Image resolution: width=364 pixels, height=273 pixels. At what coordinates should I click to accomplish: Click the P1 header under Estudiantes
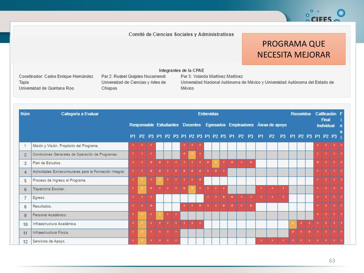[x=159, y=136]
